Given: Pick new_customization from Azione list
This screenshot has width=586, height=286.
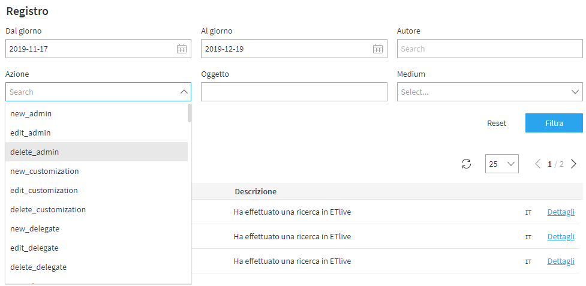Looking at the screenshot, I should pos(44,171).
